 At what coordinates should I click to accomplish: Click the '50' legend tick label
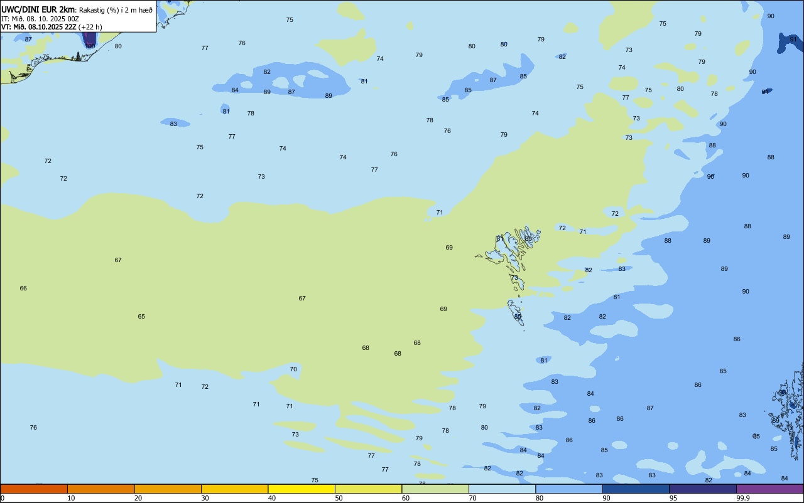click(x=339, y=498)
